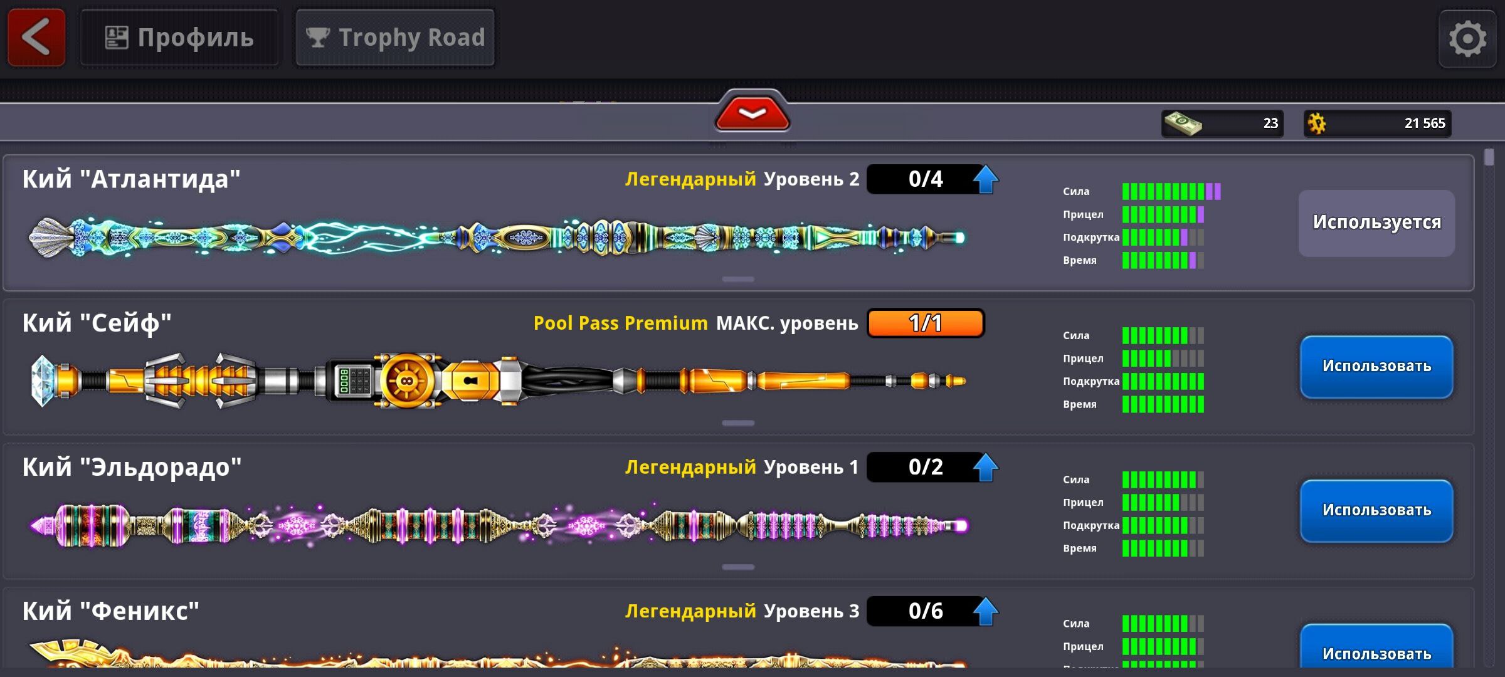Click the Сила stat bar of Атлантида
Viewport: 1505px width, 677px height.
(x=1171, y=191)
